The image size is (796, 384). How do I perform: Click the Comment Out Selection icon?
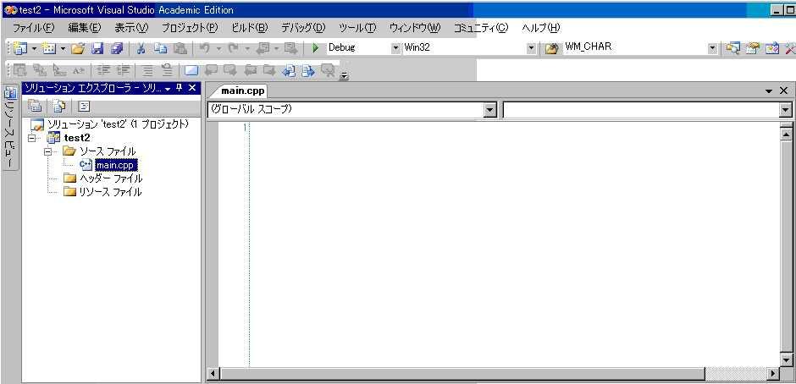click(147, 70)
